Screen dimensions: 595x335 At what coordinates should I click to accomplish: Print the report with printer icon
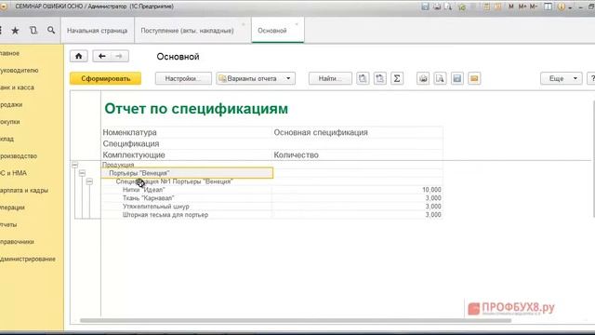click(x=423, y=78)
